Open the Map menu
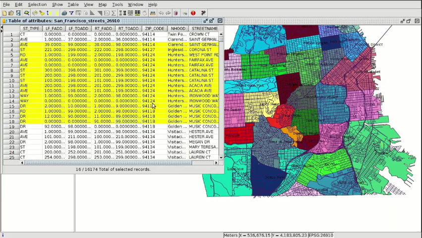 tap(102, 4)
